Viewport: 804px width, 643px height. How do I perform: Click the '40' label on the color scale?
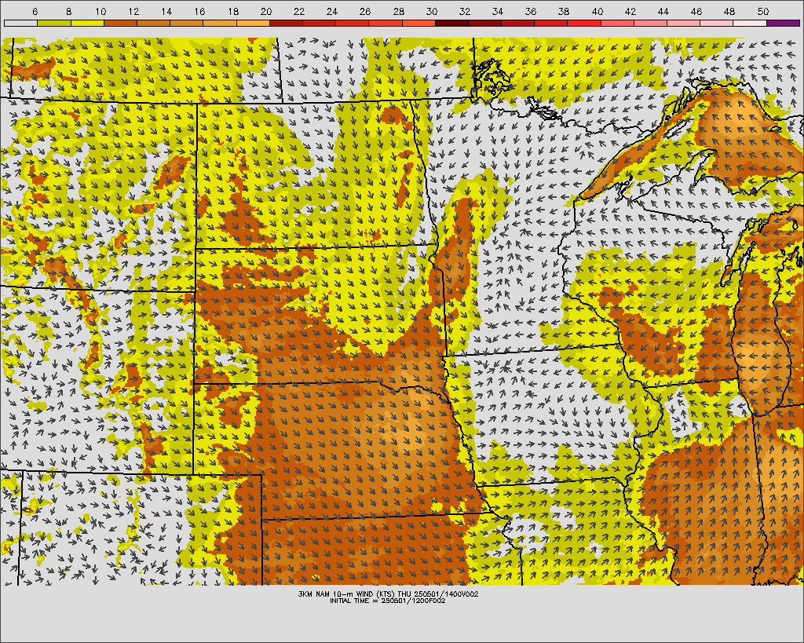598,11
